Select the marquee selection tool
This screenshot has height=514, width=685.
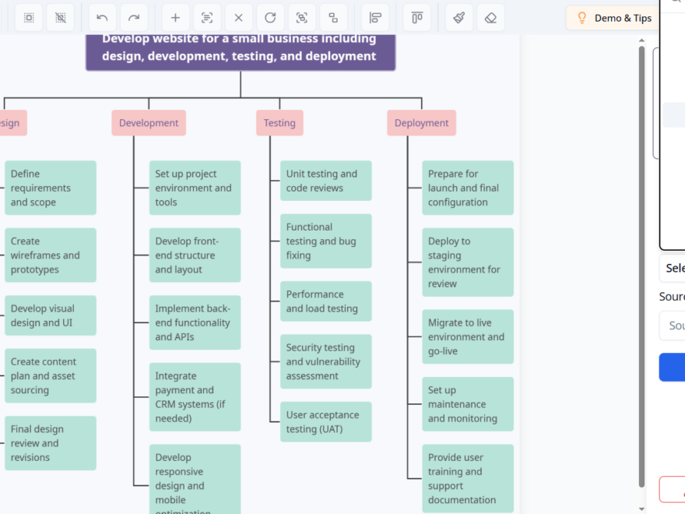(29, 17)
